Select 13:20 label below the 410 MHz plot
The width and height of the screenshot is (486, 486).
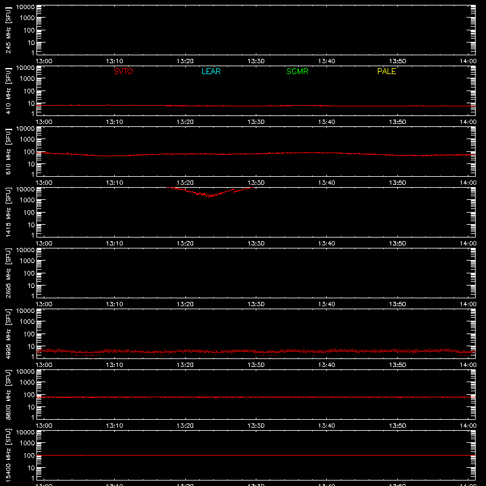coord(185,122)
